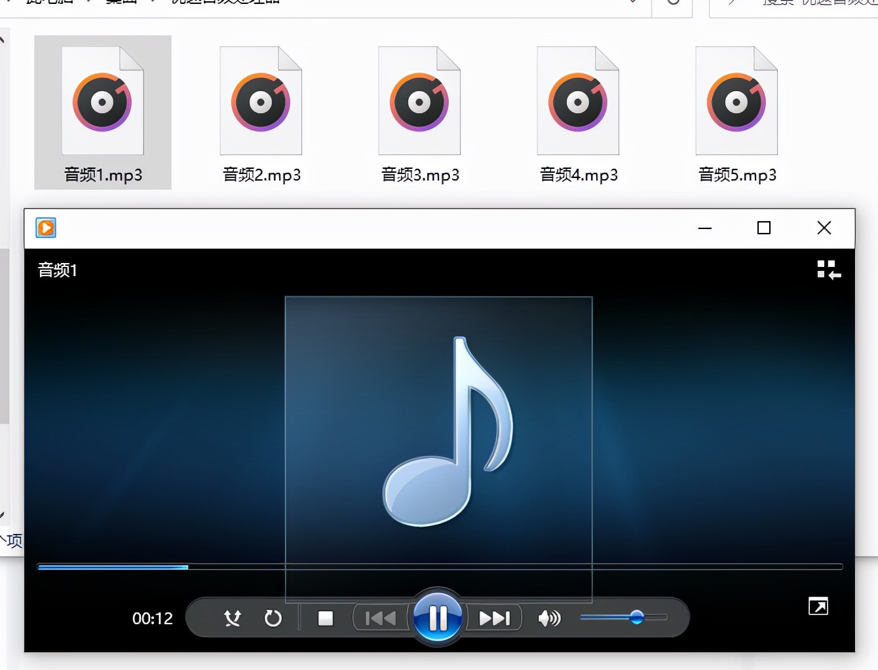Screen dimensions: 878x670
Task: Enable shuffle playback
Action: point(233,618)
